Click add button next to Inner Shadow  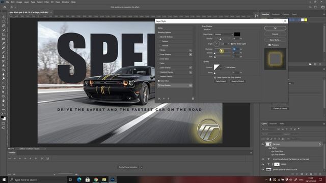click(x=191, y=54)
